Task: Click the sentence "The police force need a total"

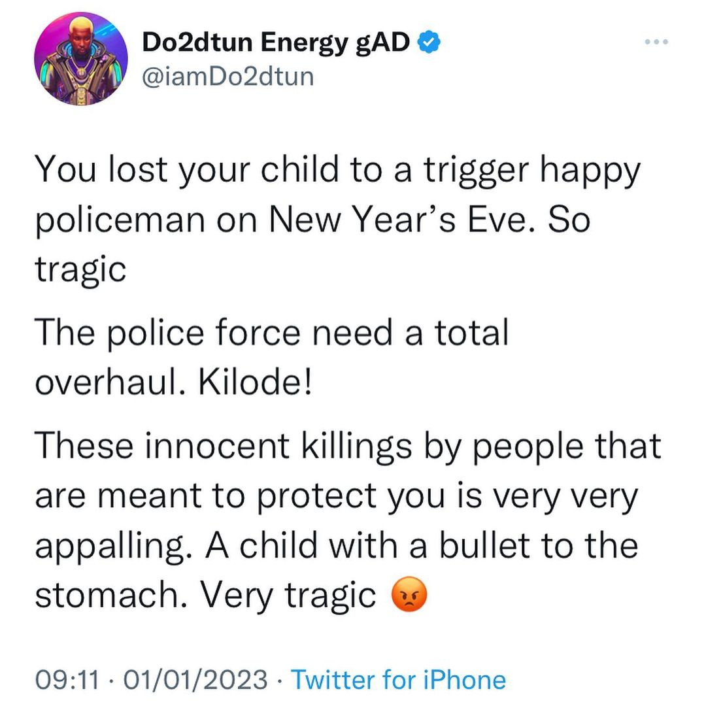Action: coord(271,332)
